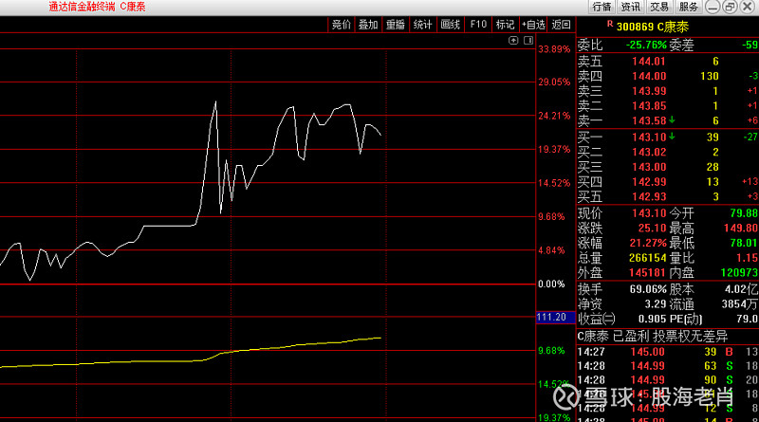Select the 卖五 price 144.01
759x422 pixels.
pos(649,62)
